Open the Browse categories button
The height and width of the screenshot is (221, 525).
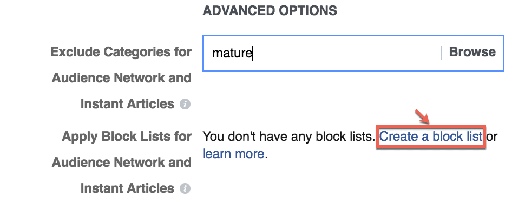point(472,52)
